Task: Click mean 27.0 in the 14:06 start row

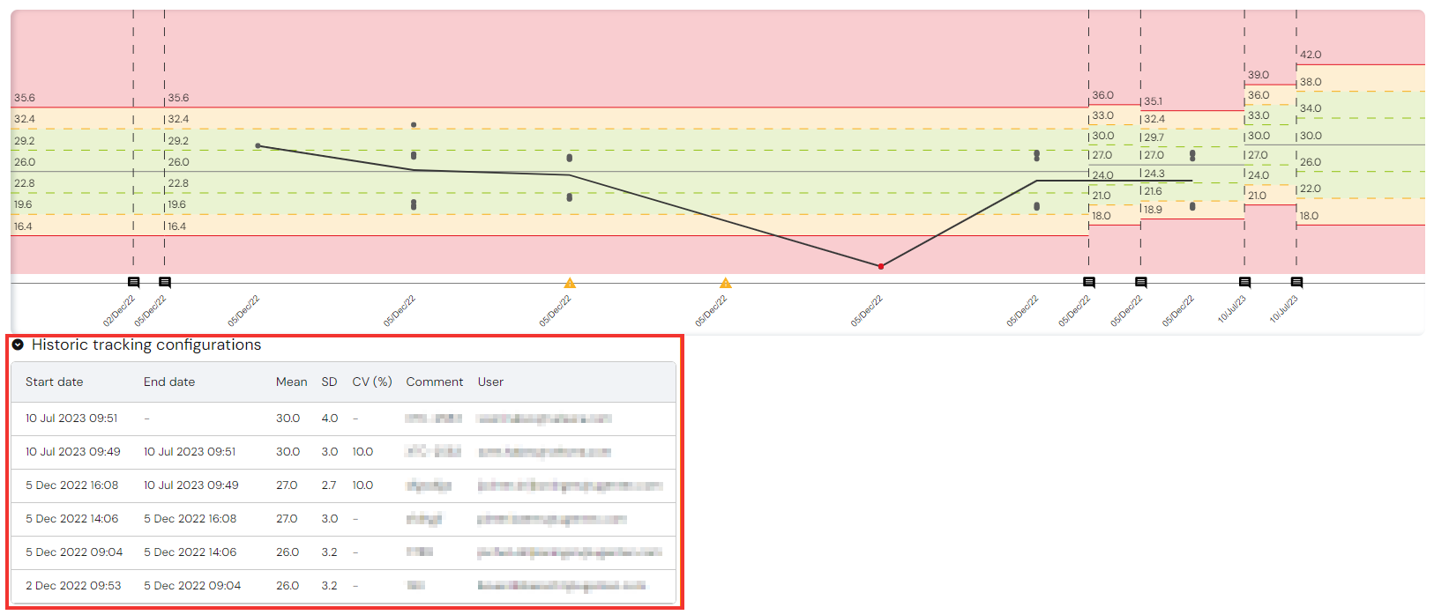Action: coord(287,519)
